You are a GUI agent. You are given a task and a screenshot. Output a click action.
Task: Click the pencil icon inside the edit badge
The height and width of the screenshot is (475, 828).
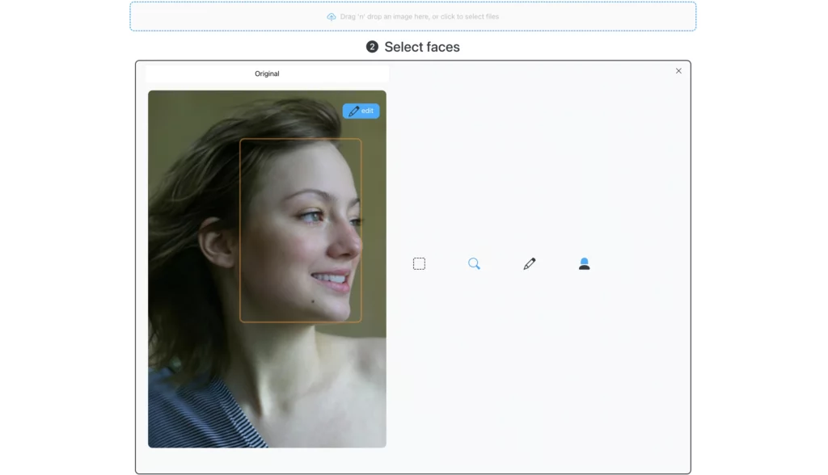(354, 111)
